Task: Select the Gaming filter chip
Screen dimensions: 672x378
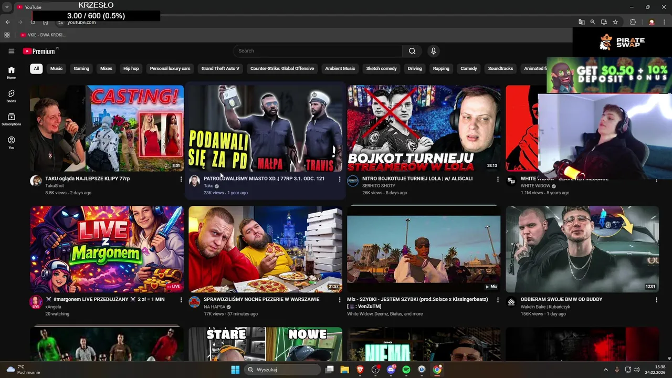Action: [81, 68]
